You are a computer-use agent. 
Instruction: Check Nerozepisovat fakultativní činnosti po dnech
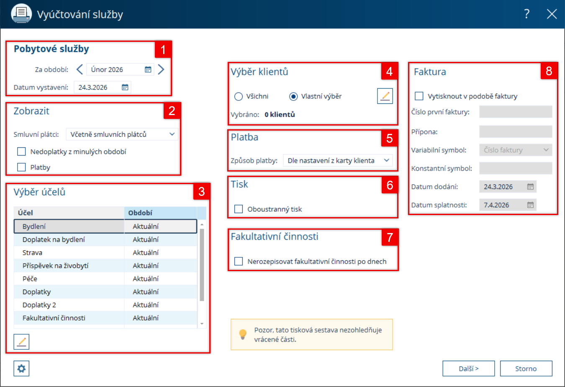[x=239, y=261]
